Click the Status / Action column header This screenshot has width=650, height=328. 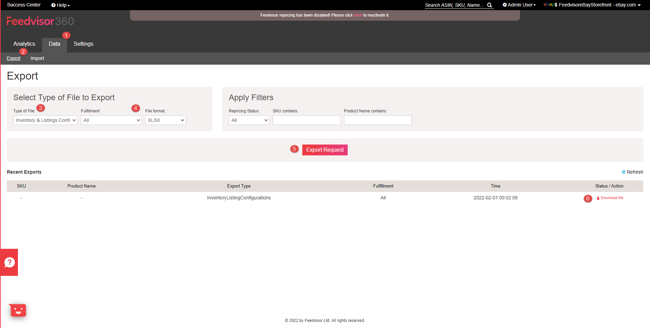[609, 186]
